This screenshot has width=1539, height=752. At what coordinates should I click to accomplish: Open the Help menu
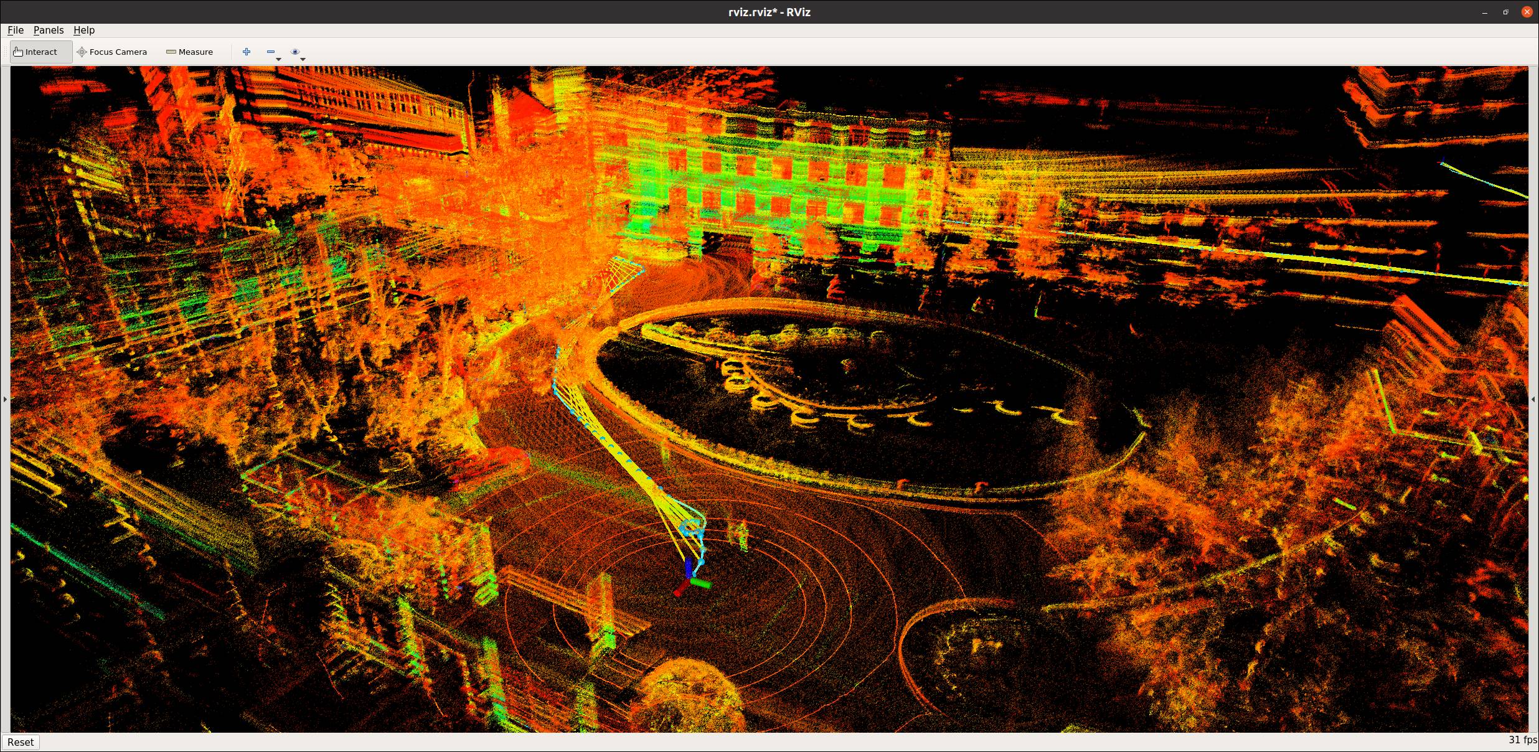coord(84,30)
